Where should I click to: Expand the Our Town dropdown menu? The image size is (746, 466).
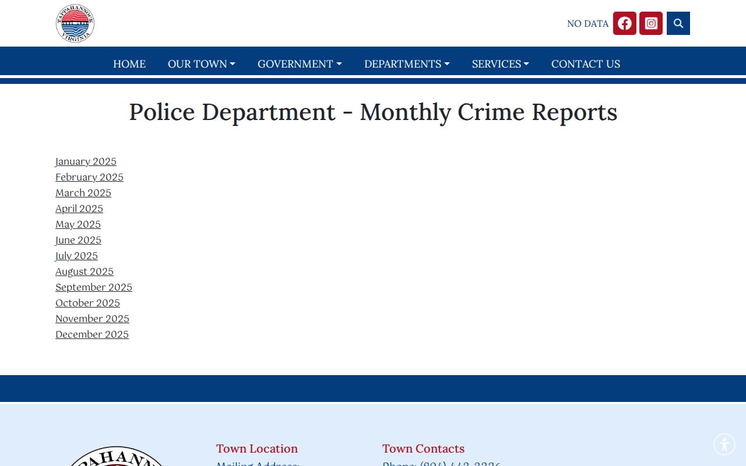(202, 64)
